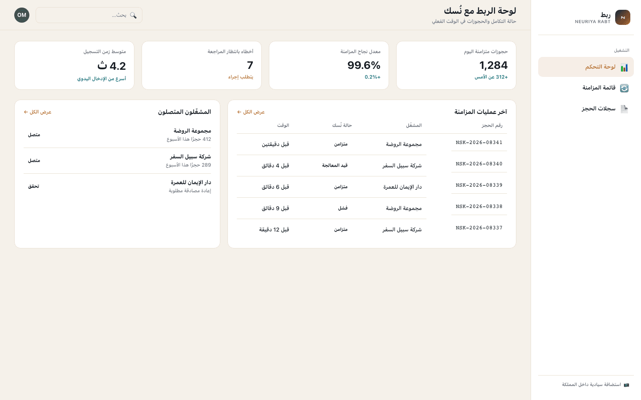Select booking NSK-2026-08337
The image size is (641, 400).
point(479,228)
